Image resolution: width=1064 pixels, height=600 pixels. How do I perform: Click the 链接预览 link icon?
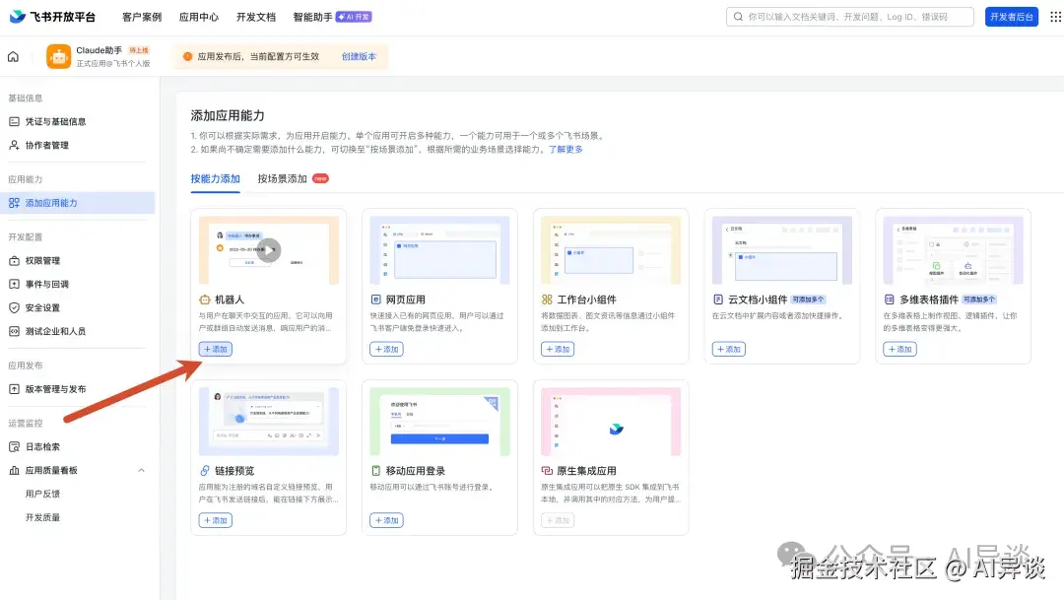click(204, 470)
